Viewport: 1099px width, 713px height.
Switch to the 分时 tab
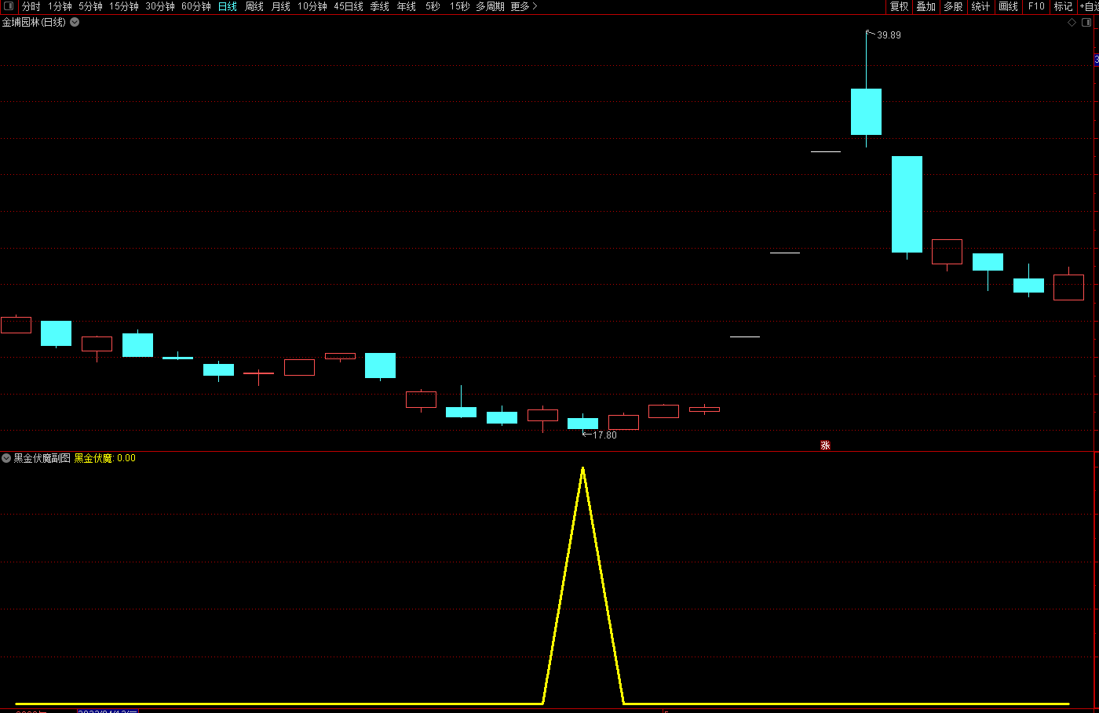point(31,6)
